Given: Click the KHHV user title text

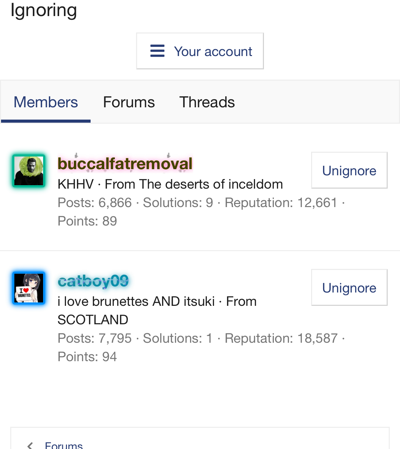Looking at the screenshot, I should (76, 184).
